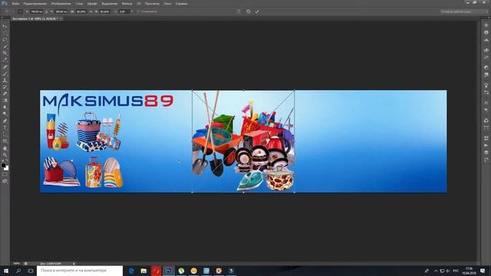Screen dimensions: 491x276
Task: Click the taskbar search box
Action: pyautogui.click(x=80, y=271)
